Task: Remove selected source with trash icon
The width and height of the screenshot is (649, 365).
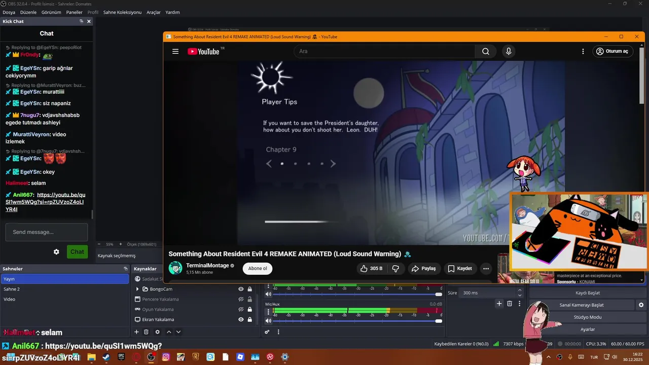Action: [146, 332]
